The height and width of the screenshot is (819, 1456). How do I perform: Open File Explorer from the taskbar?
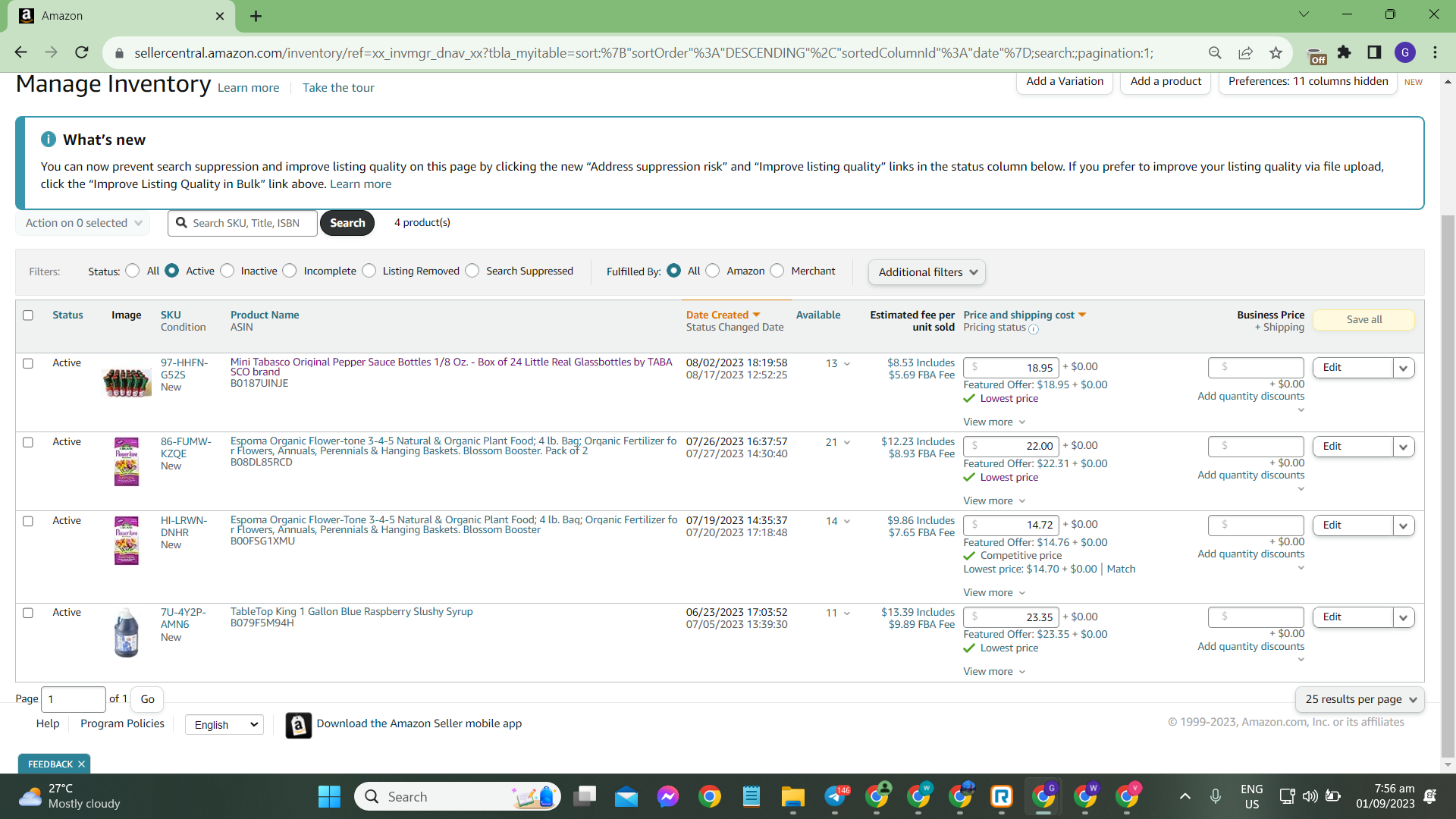793,797
